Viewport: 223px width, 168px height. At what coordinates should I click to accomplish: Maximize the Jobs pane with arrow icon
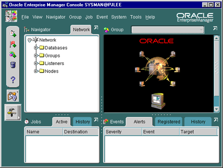pyautogui.click(x=96, y=120)
